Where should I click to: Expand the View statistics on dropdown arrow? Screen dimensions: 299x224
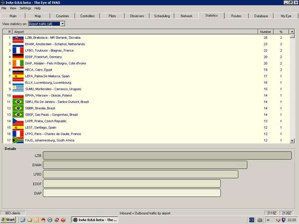pyautogui.click(x=63, y=24)
